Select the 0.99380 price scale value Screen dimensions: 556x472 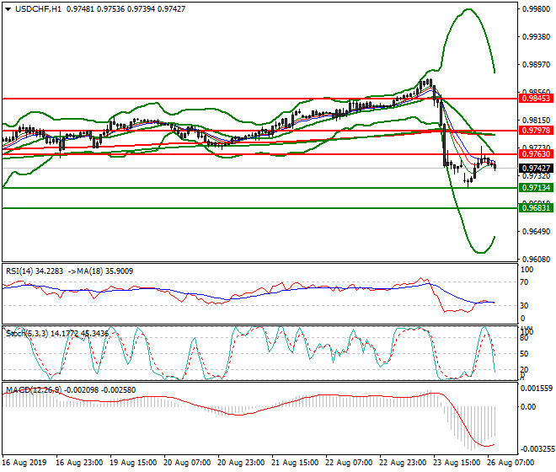(x=537, y=37)
